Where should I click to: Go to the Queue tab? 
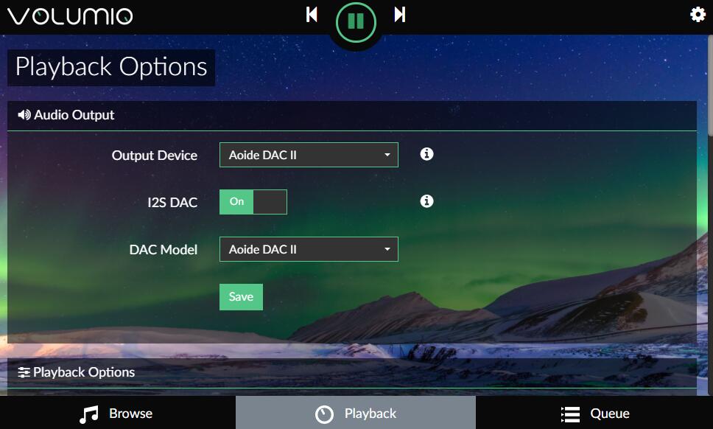pos(594,413)
